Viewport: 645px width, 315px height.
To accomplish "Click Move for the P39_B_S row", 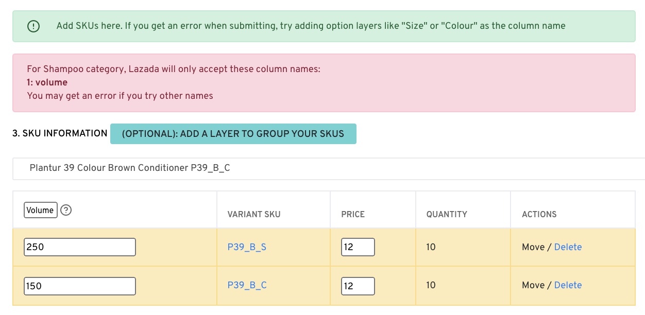I will click(533, 247).
